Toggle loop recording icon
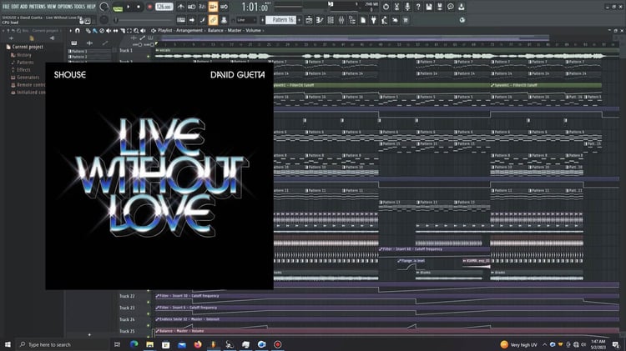Image resolution: width=626 pixels, height=351 pixels. pos(224,7)
